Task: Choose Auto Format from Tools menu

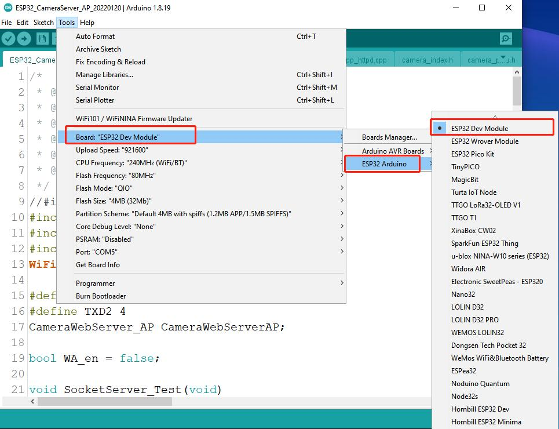Action: click(x=202, y=37)
